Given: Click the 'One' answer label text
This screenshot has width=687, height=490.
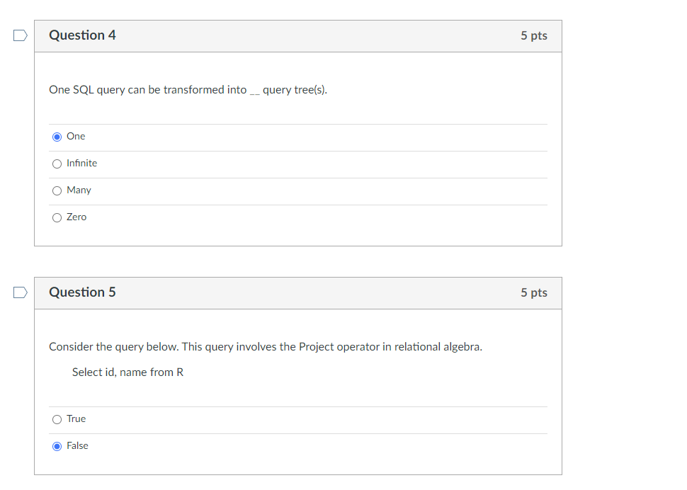Looking at the screenshot, I should (75, 136).
